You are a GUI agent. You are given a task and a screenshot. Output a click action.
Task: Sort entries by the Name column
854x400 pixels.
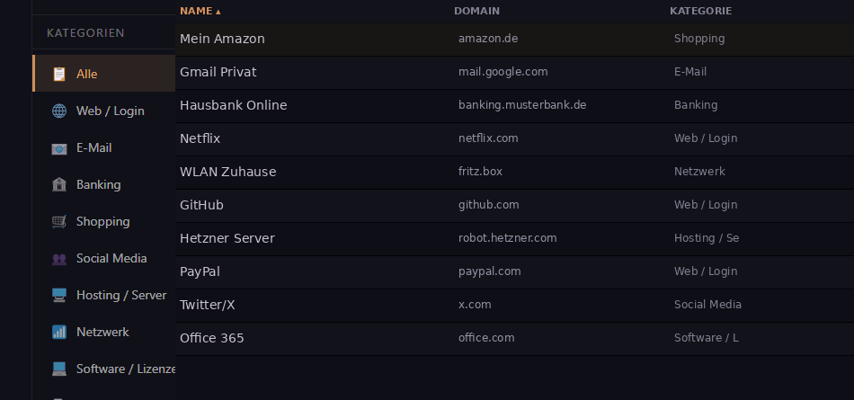coord(200,11)
